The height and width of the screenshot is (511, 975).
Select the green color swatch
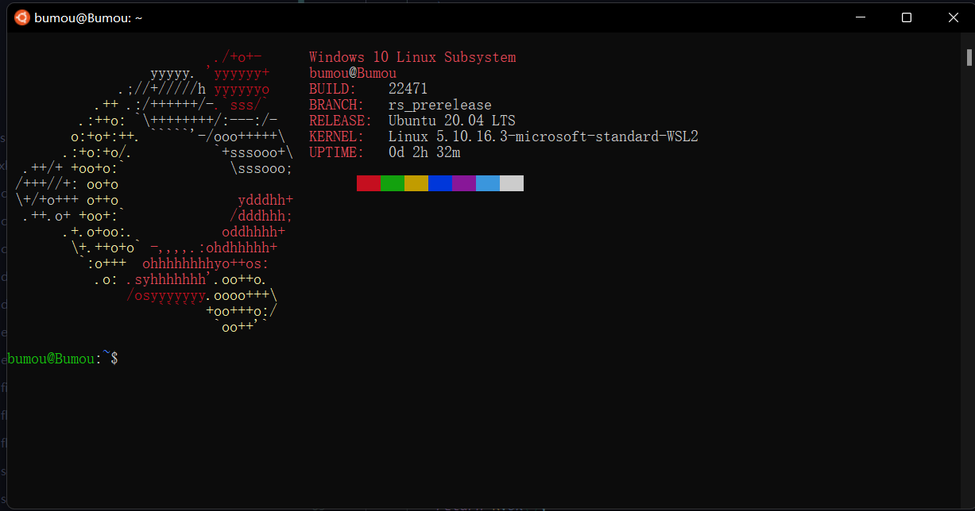[x=392, y=182]
